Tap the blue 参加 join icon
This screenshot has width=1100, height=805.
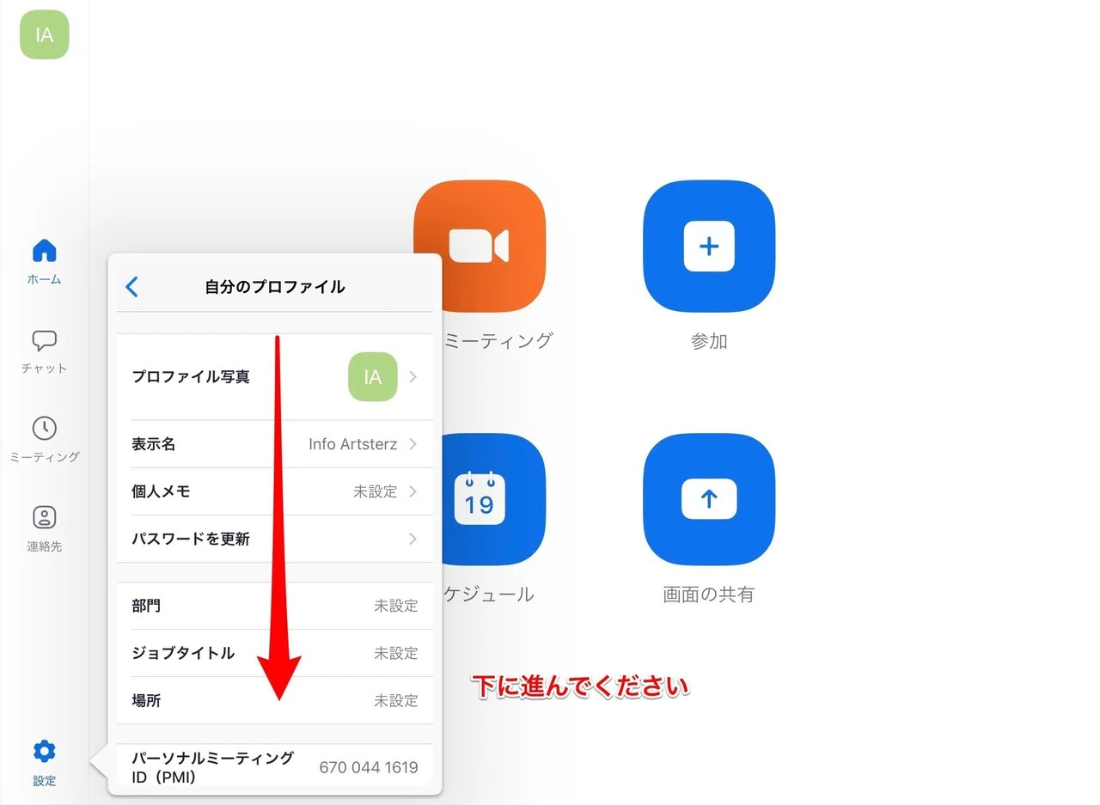coord(709,246)
